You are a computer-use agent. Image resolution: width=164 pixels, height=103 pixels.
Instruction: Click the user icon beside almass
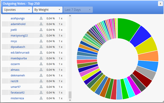(41, 70)
